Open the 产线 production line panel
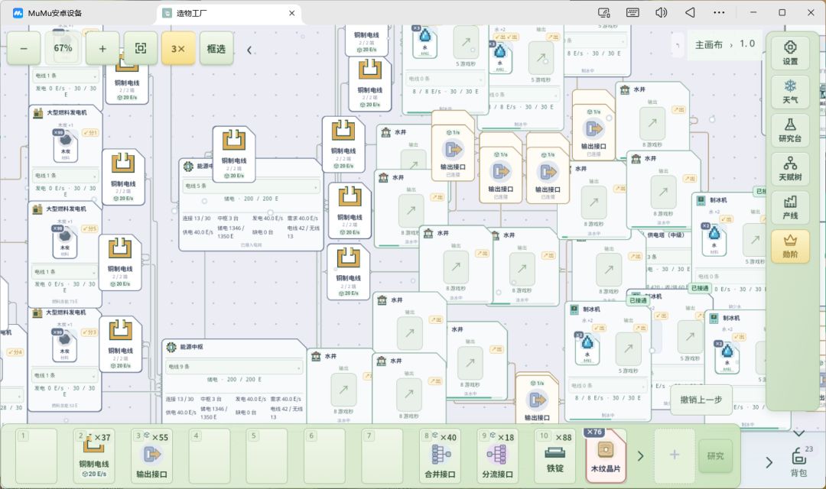The image size is (826, 489). click(789, 207)
